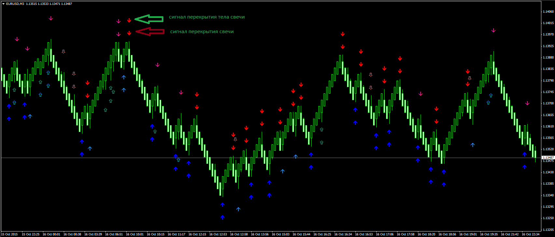The image size is (555, 237).
Task: Click price level 1.13385 on axis
Action: pyautogui.click(x=548, y=184)
